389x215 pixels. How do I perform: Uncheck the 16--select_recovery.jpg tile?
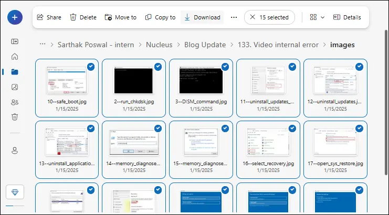(292, 128)
